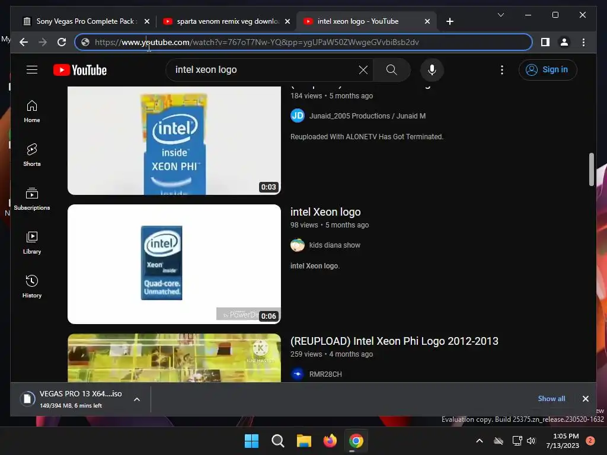Click the Sign in button

[547, 70]
